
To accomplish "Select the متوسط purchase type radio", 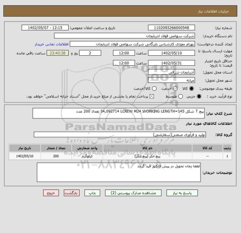I will click(180, 97).
